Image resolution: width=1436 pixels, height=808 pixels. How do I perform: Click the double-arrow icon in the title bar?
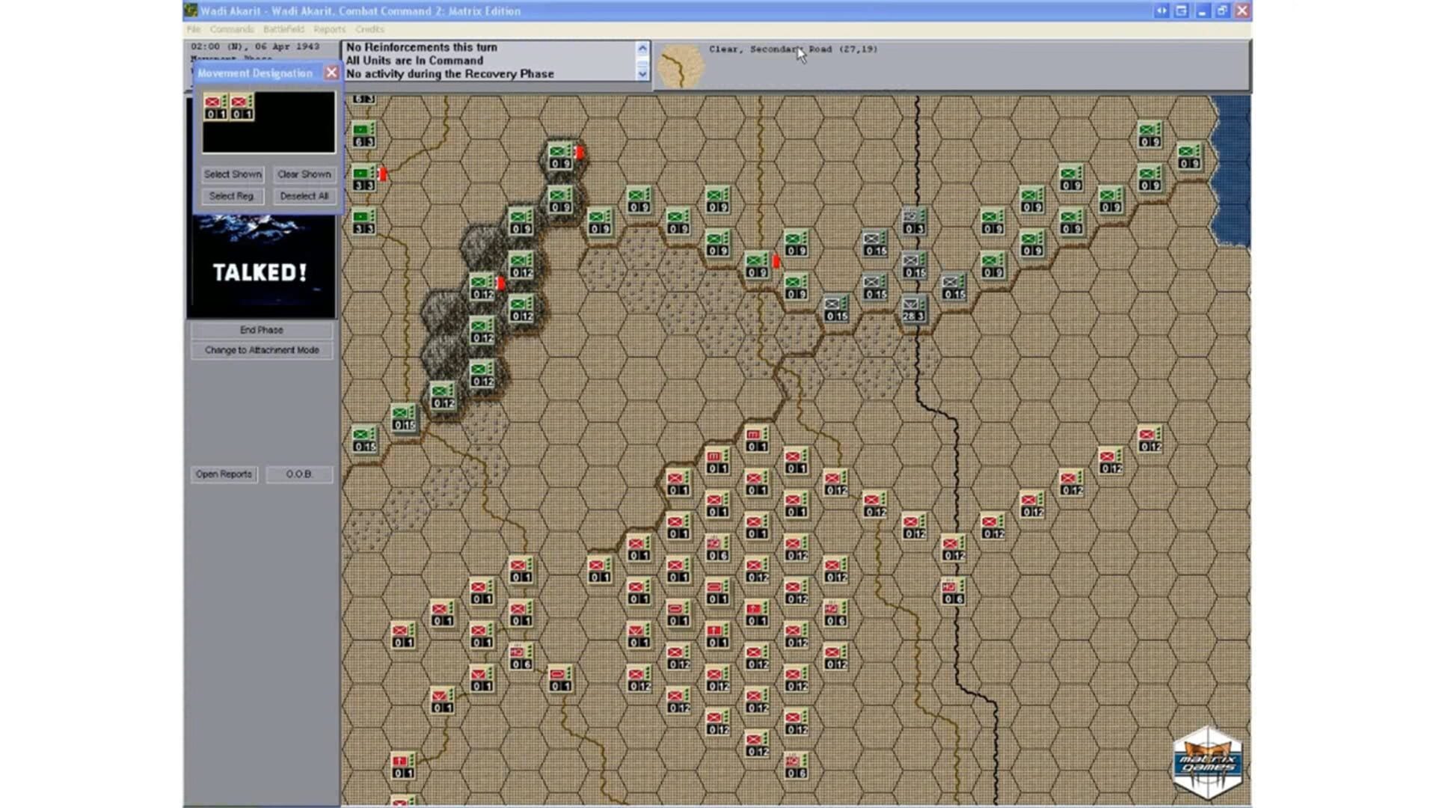pyautogui.click(x=1161, y=10)
